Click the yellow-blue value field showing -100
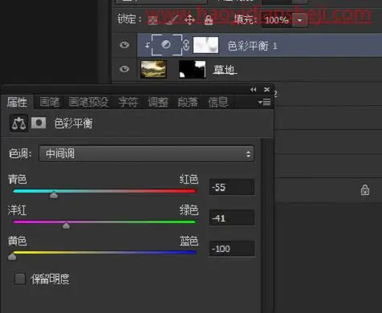 [232, 249]
